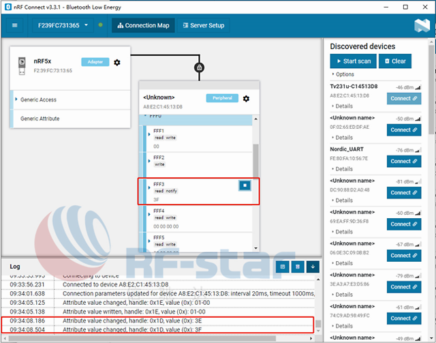Click the nRF Connect Bluetooth title icon
This screenshot has width=436, height=343.
(x=8, y=7)
